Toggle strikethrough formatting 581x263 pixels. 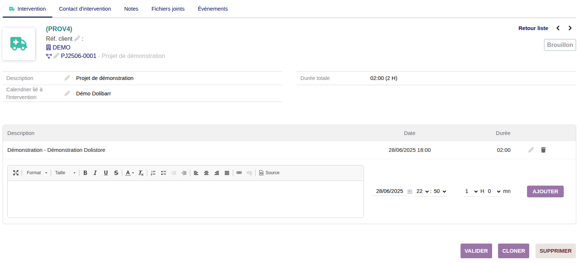click(x=116, y=173)
